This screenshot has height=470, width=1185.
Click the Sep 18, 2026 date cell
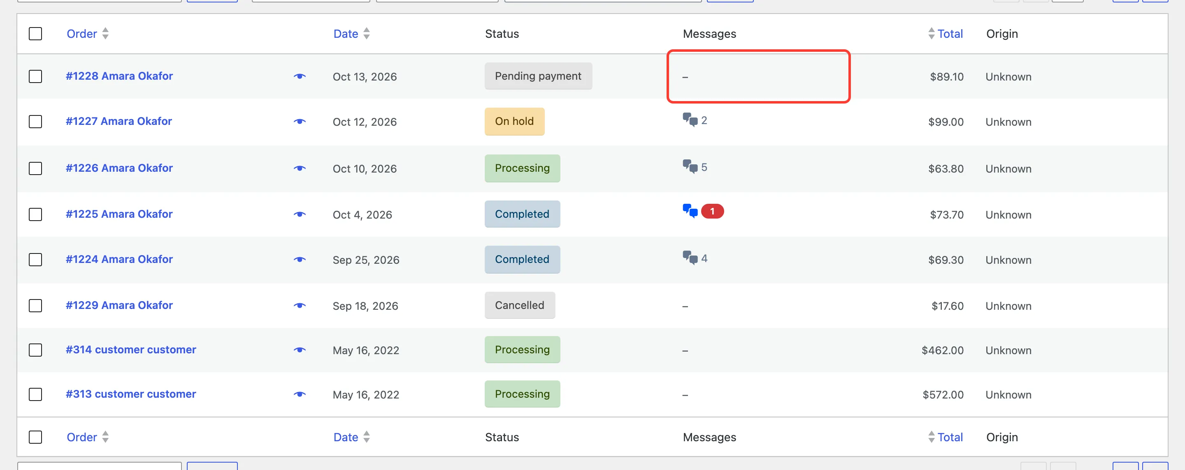pos(365,306)
